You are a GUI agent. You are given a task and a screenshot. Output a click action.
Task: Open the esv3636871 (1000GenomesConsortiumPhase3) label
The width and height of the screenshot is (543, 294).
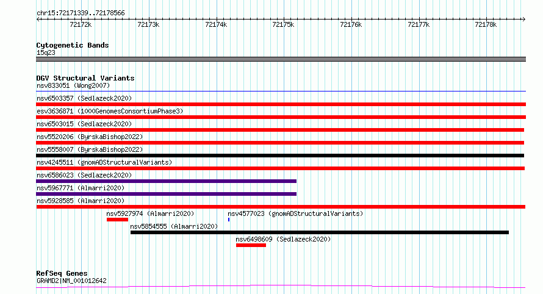(x=110, y=111)
